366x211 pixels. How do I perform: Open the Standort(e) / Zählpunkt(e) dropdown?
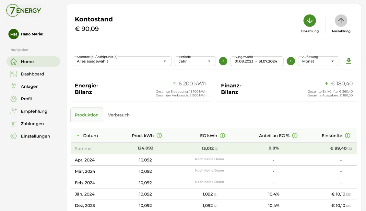(122, 61)
